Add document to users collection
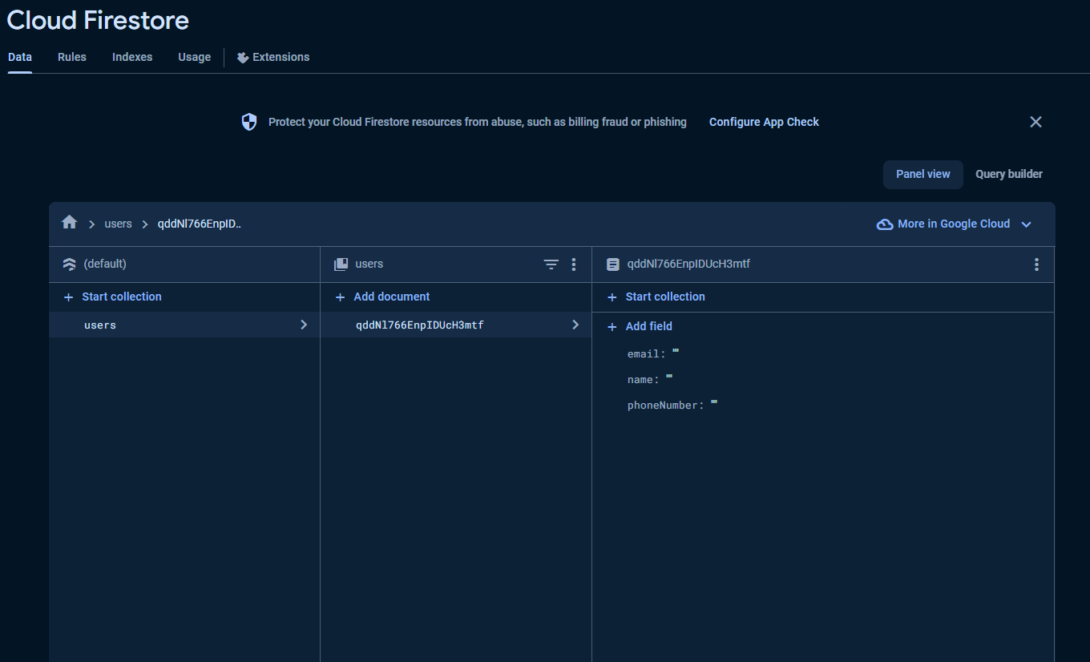1090x662 pixels. pos(382,297)
